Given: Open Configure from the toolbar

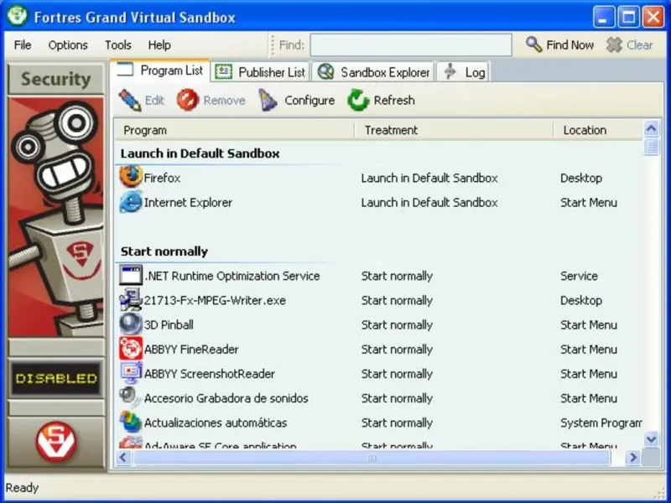Looking at the screenshot, I should coord(297,100).
